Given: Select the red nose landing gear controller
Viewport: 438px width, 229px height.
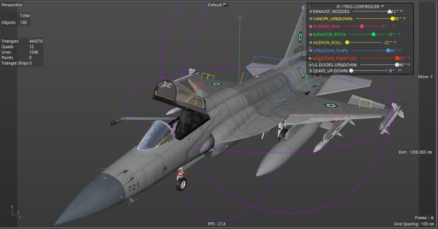Looking at the screenshot, I should click(x=180, y=173).
